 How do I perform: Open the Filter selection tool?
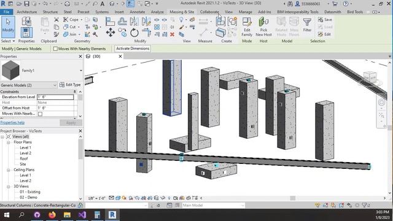pyautogui.click(x=307, y=25)
